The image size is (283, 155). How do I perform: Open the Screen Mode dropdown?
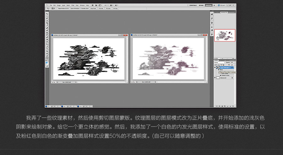[116, 5]
